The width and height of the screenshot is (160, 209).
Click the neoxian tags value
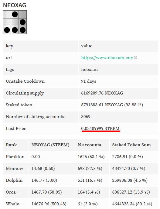[x=89, y=69]
